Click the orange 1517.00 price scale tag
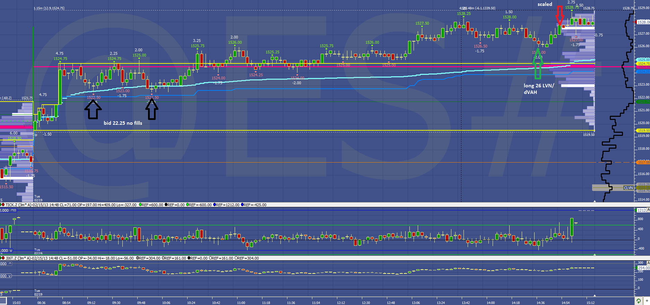The width and height of the screenshot is (650, 305). click(643, 162)
